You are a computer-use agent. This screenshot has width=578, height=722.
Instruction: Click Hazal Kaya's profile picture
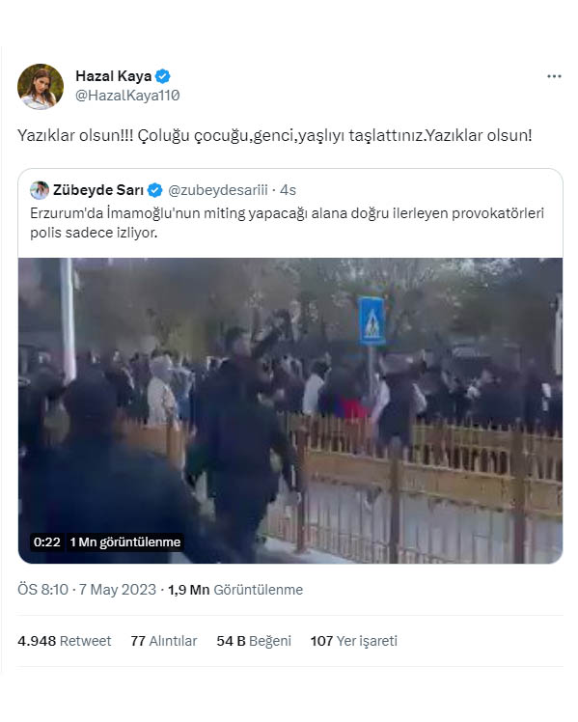point(41,87)
